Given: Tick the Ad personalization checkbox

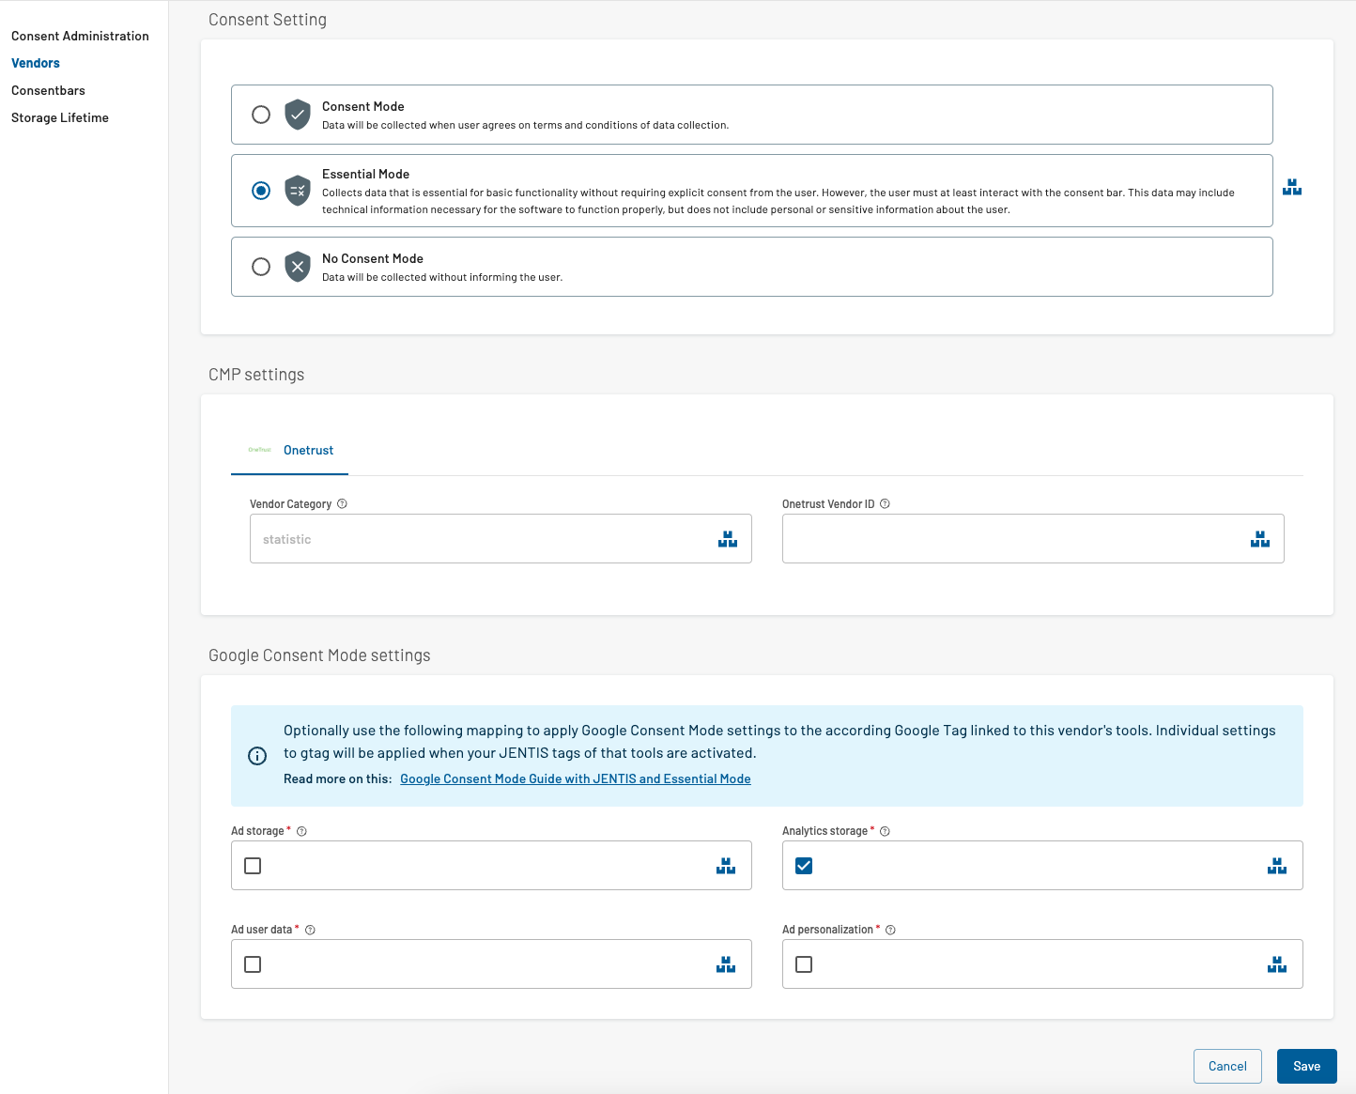Looking at the screenshot, I should (x=804, y=964).
